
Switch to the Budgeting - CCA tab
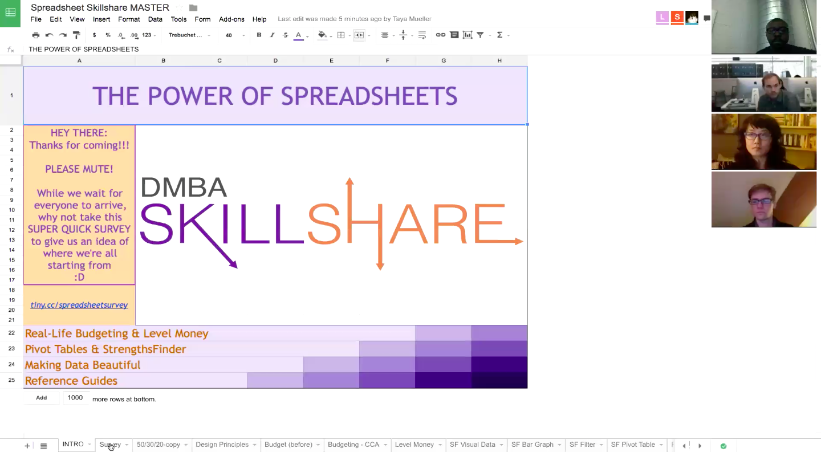(x=353, y=445)
